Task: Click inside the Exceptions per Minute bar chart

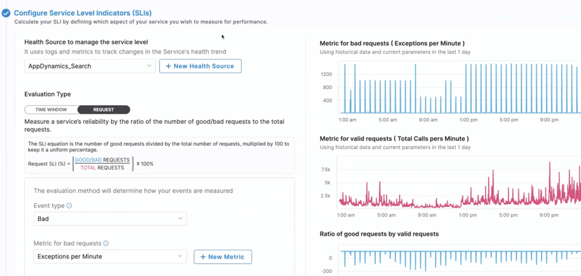Action: [459, 87]
